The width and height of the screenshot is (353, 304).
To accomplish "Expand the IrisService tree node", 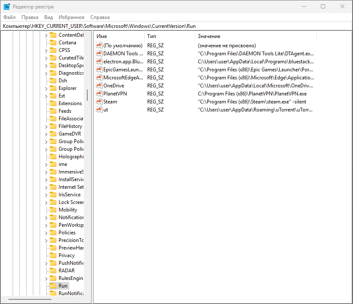I will point(46,195).
